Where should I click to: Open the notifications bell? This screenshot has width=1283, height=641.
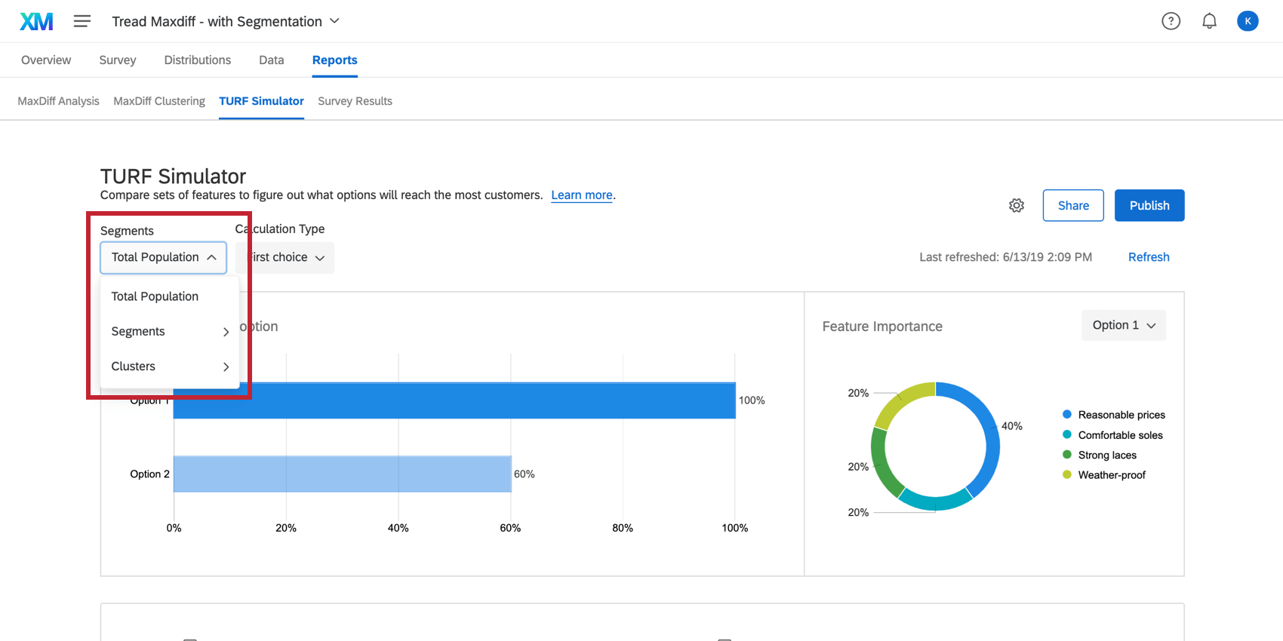point(1209,21)
